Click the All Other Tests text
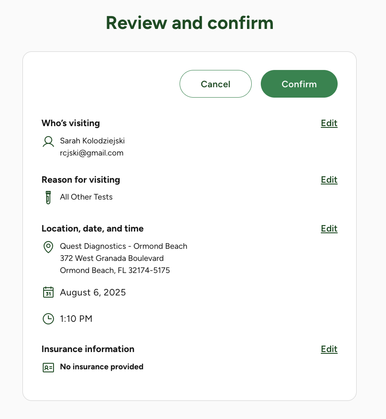 click(86, 197)
